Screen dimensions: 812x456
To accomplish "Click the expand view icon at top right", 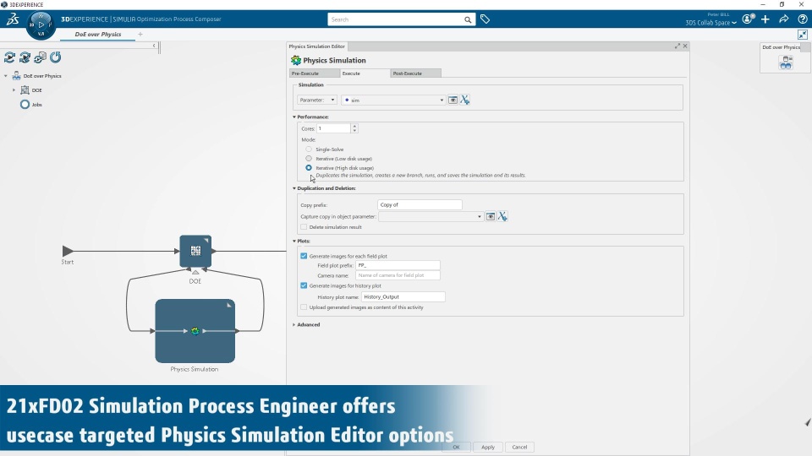I will tap(802, 35).
